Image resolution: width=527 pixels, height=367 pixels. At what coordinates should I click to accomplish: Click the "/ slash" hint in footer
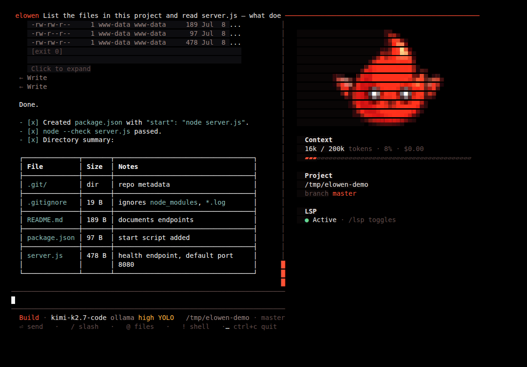pyautogui.click(x=85, y=327)
